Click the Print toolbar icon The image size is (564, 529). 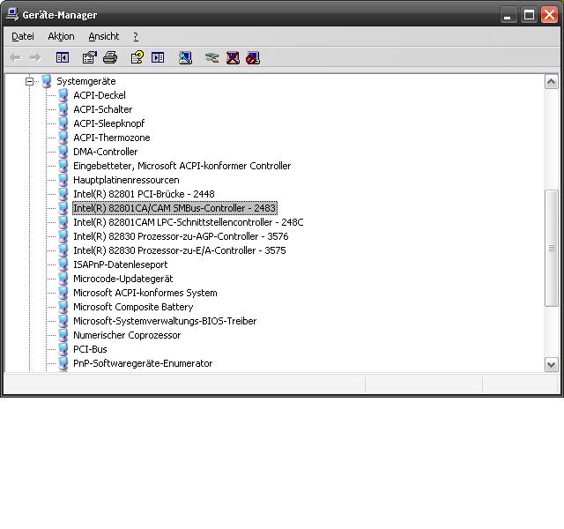[x=110, y=57]
